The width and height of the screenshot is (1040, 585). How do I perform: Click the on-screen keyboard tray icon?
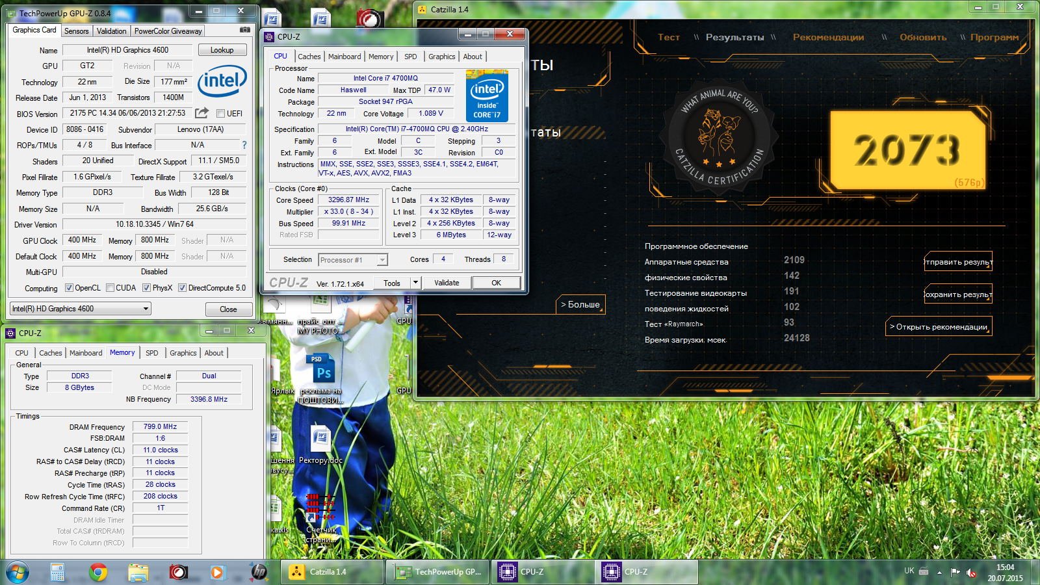[x=923, y=572]
